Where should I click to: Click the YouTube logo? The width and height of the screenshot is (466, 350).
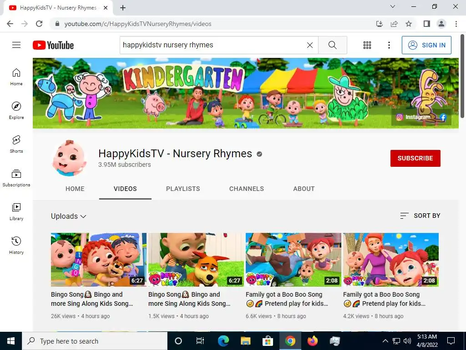click(x=53, y=45)
